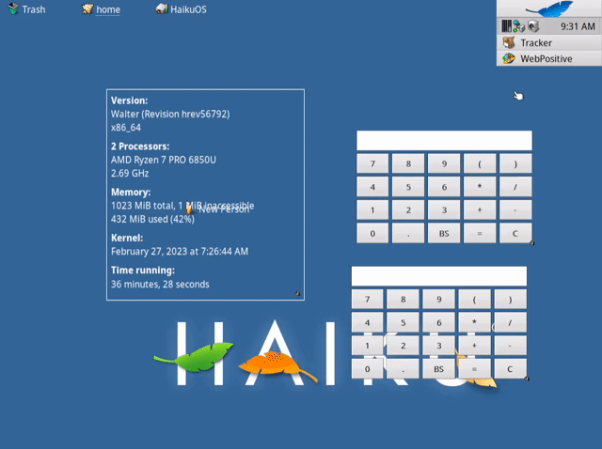This screenshot has width=602, height=449.
Task: Click plus (+) on upper calculator
Action: (x=480, y=210)
